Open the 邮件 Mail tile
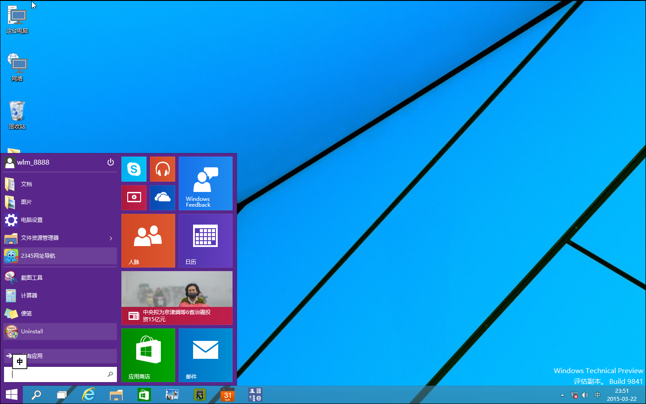Viewport: 646px width, 404px height. [206, 355]
